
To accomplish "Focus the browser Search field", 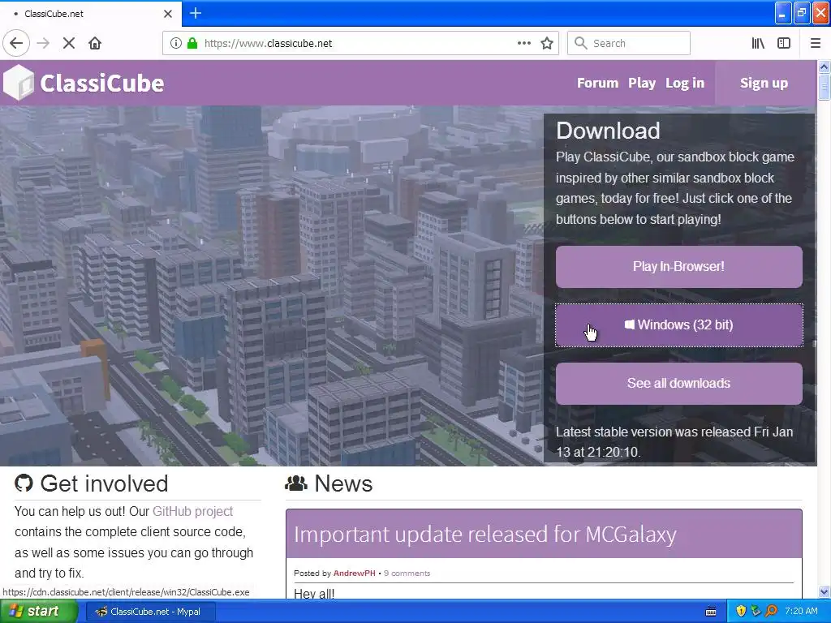I will click(x=629, y=44).
